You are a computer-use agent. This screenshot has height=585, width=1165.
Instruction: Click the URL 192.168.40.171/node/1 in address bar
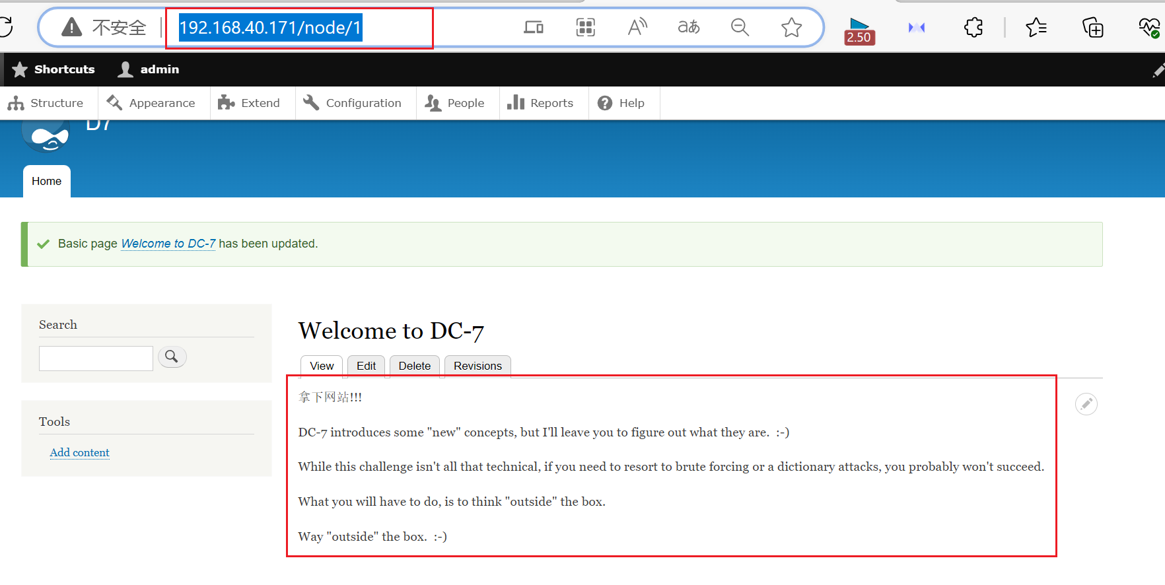click(x=270, y=28)
